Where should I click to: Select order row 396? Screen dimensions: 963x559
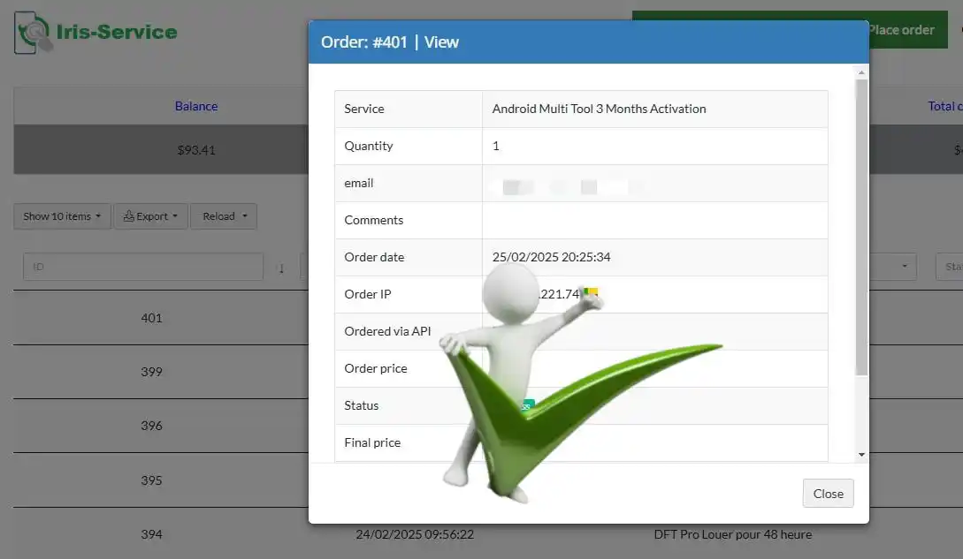[x=152, y=426]
